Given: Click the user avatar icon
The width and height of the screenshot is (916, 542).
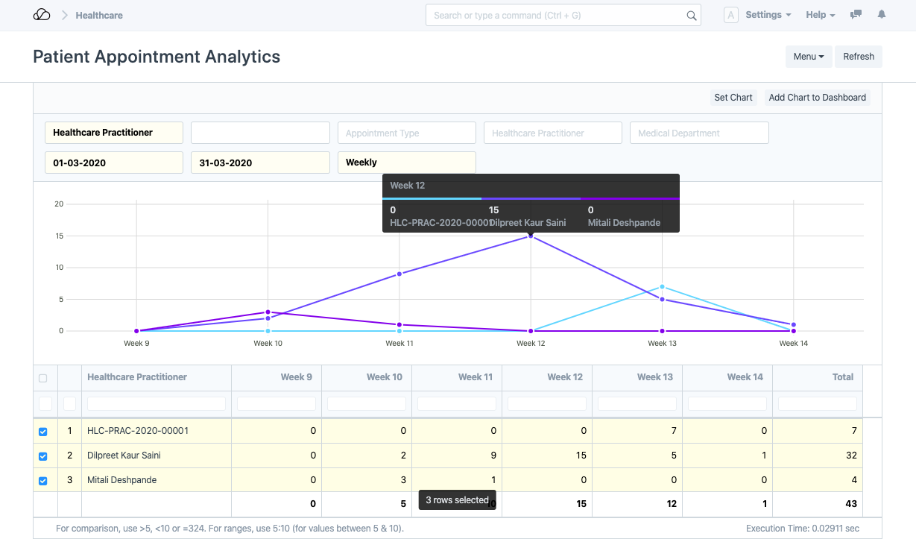Looking at the screenshot, I should [x=730, y=15].
